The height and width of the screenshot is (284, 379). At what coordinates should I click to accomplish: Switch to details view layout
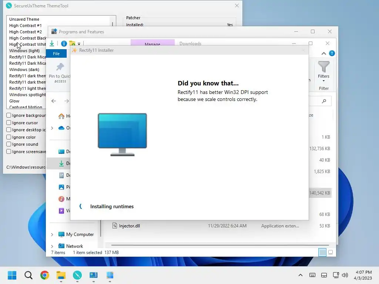click(322, 252)
